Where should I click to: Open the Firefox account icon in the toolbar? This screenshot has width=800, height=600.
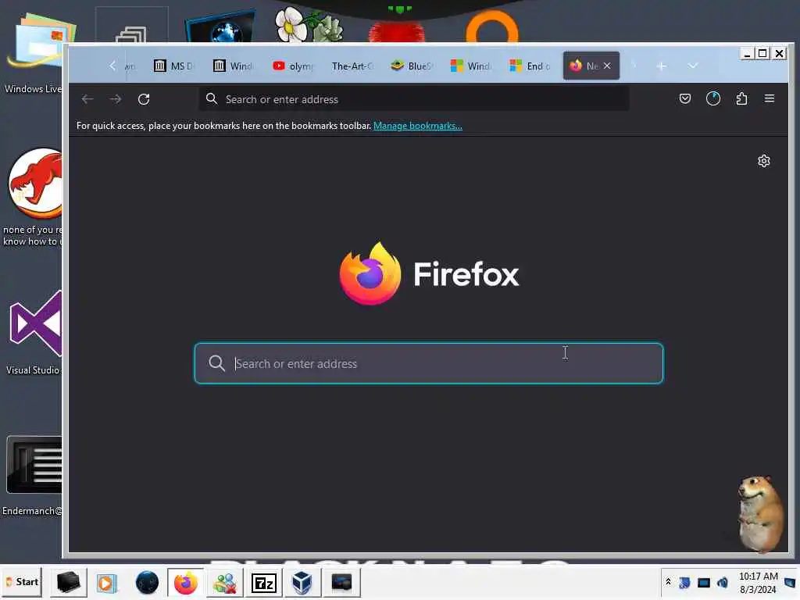712,98
